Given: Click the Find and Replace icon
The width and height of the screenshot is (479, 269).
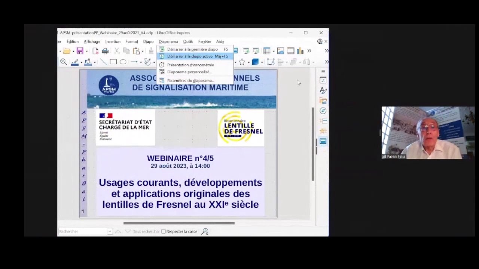Looking at the screenshot, I should point(205,232).
